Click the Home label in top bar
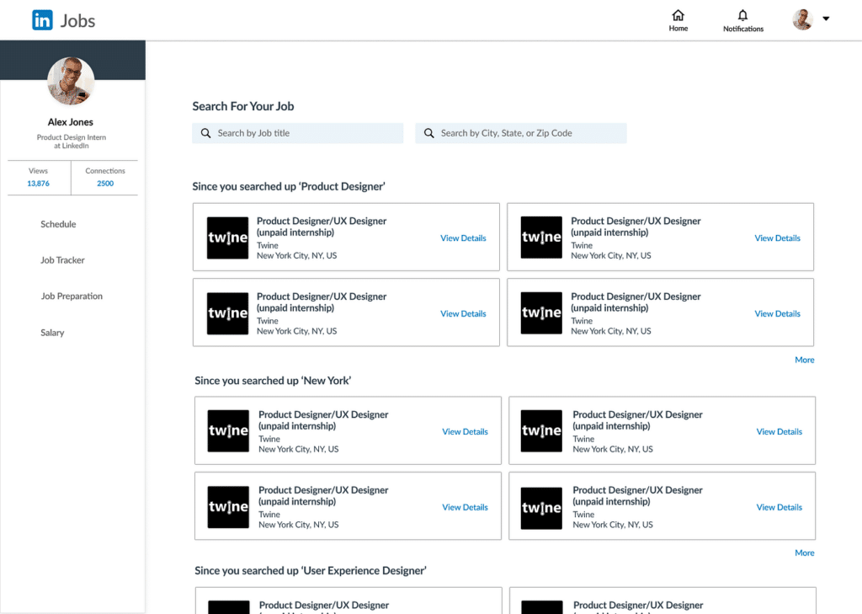862x614 pixels. [x=678, y=29]
